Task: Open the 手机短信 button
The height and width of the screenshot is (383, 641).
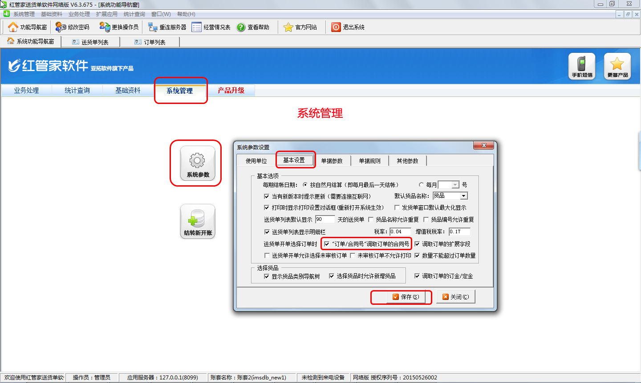Action: (x=582, y=66)
